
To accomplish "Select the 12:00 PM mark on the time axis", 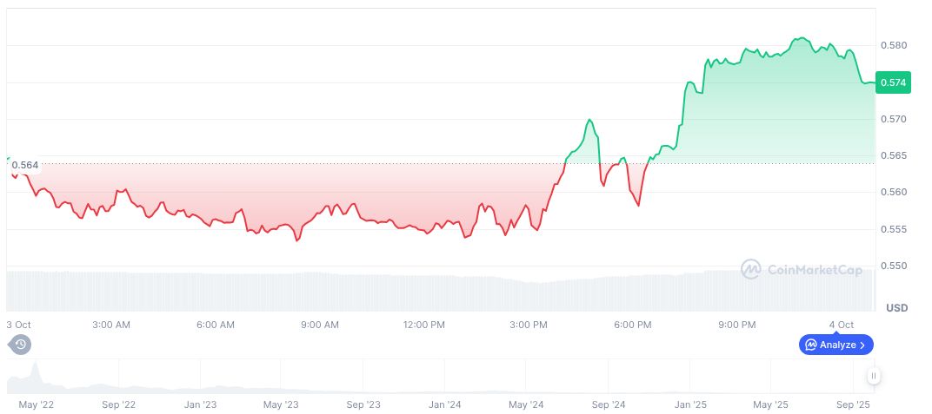I will point(424,325).
